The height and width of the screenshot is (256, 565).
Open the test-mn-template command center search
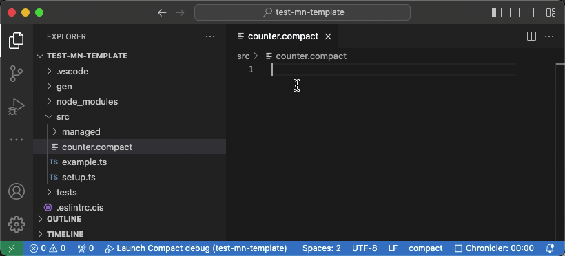[302, 12]
